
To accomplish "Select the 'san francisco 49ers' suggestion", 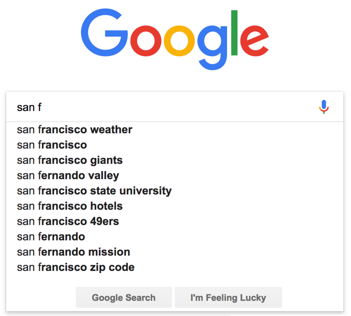I will pyautogui.click(x=67, y=221).
